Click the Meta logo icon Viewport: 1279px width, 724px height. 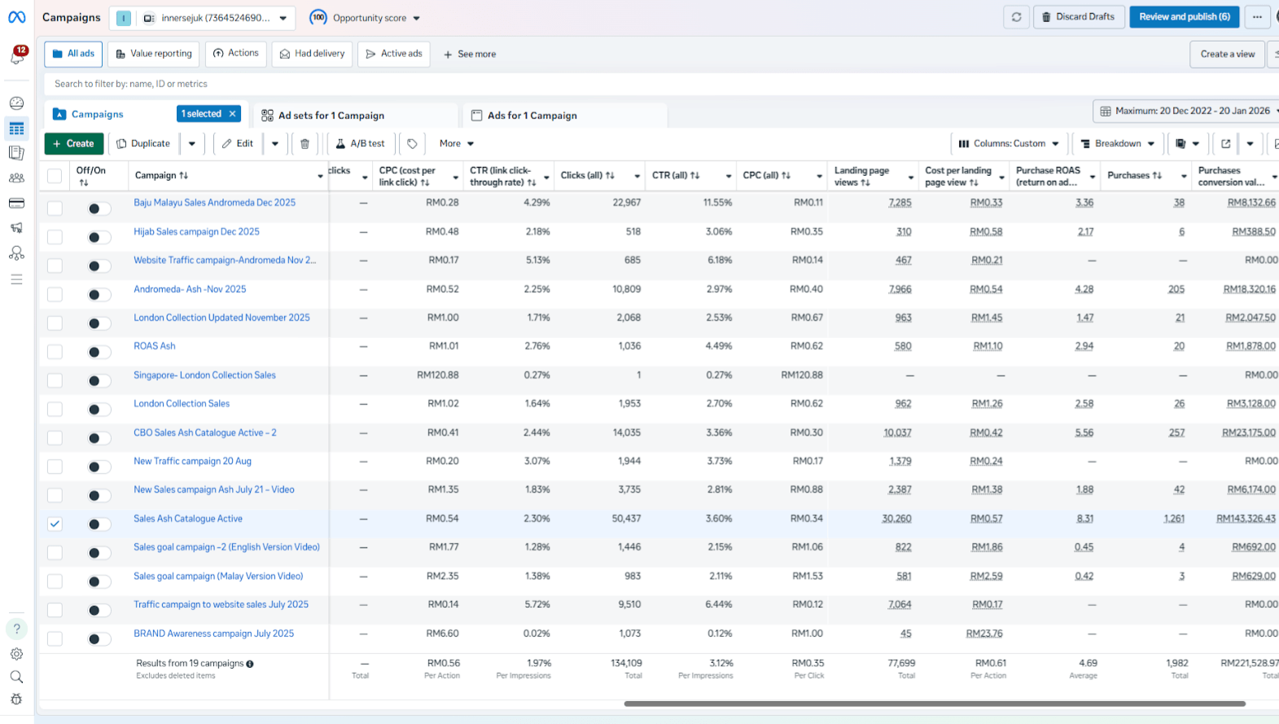(x=16, y=17)
